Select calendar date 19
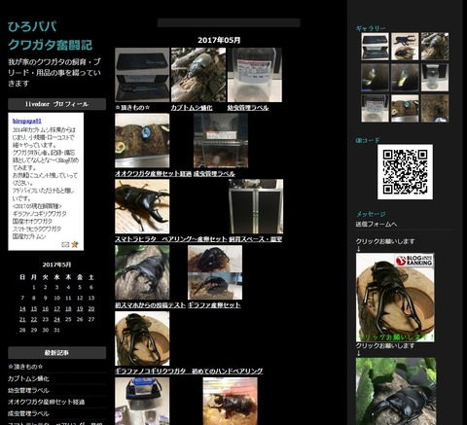This screenshot has width=467, height=425. [80, 309]
